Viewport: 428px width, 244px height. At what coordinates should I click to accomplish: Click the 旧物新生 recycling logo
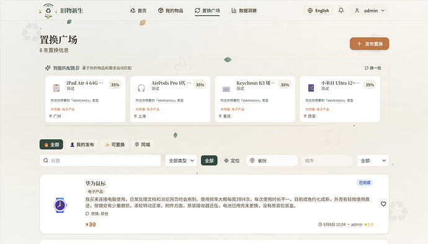tap(48, 11)
